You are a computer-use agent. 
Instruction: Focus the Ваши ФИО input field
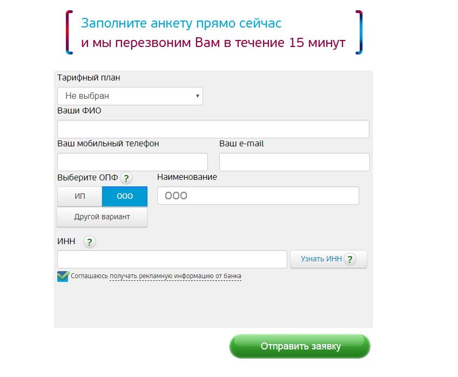coord(213,129)
